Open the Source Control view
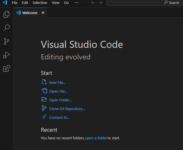 point(6,41)
